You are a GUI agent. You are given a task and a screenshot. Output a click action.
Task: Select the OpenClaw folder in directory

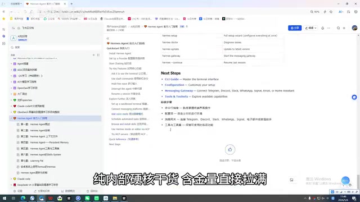(28, 88)
